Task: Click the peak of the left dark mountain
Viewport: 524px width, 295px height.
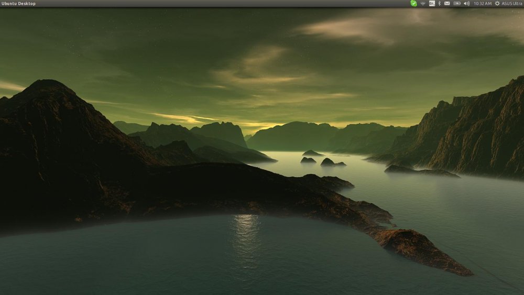Action: (47, 83)
